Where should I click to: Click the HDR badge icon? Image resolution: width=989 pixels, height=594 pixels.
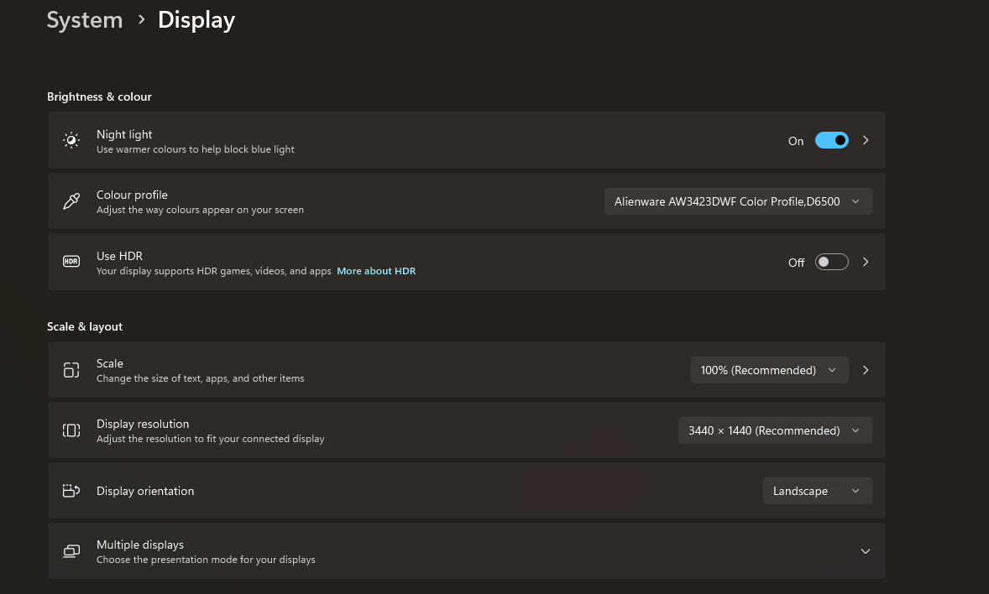click(x=71, y=262)
